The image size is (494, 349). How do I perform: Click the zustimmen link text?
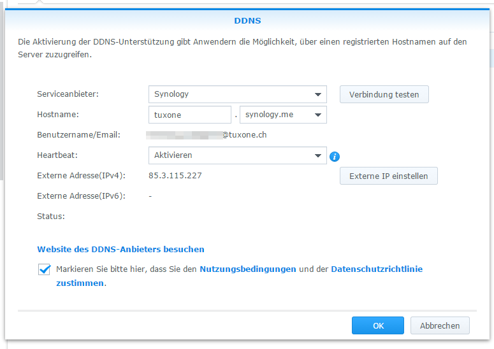coord(79,283)
